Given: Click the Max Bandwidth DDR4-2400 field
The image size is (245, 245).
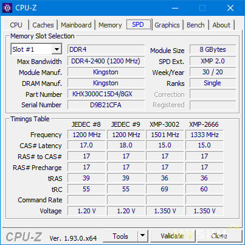Looking at the screenshot, I should coord(106,61).
